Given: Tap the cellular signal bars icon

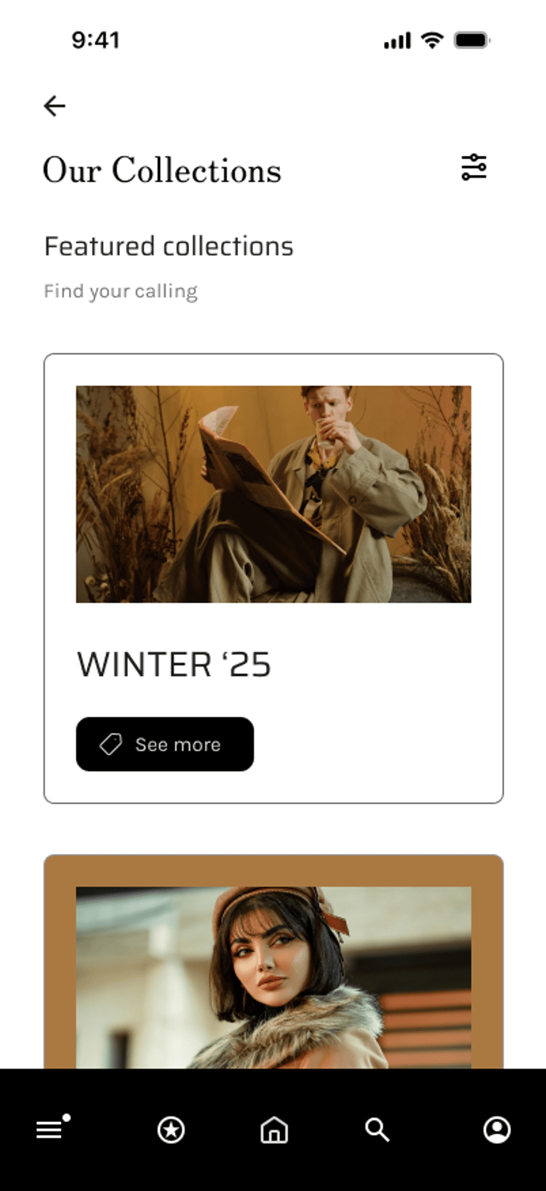Looking at the screenshot, I should coord(397,41).
